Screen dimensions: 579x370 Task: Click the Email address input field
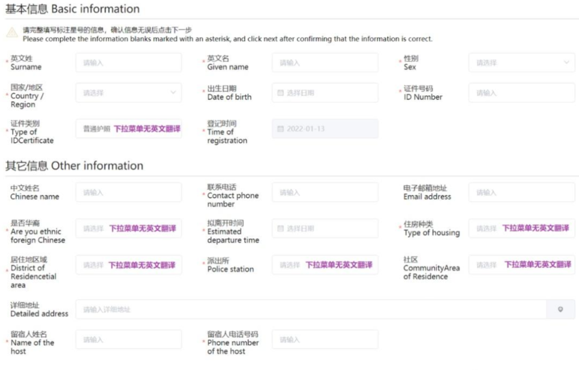[521, 193]
